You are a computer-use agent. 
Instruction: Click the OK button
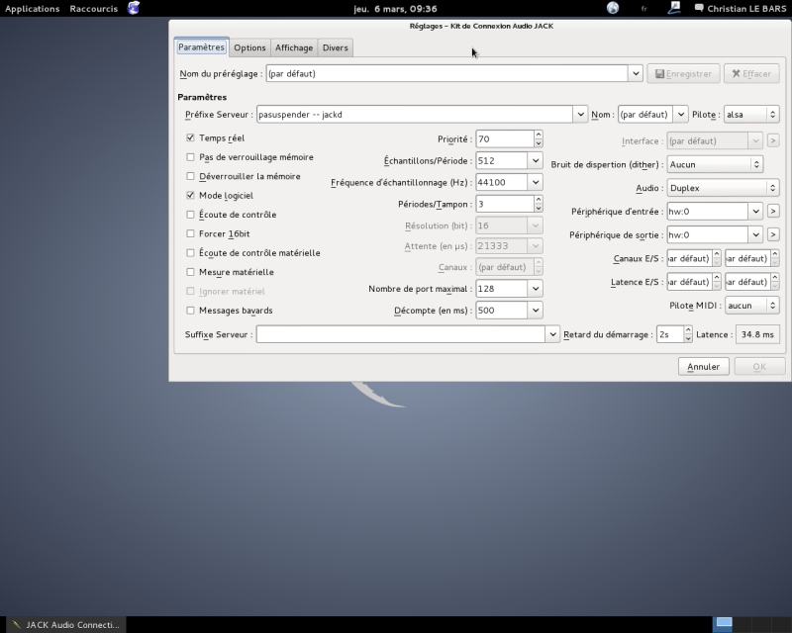[759, 367]
